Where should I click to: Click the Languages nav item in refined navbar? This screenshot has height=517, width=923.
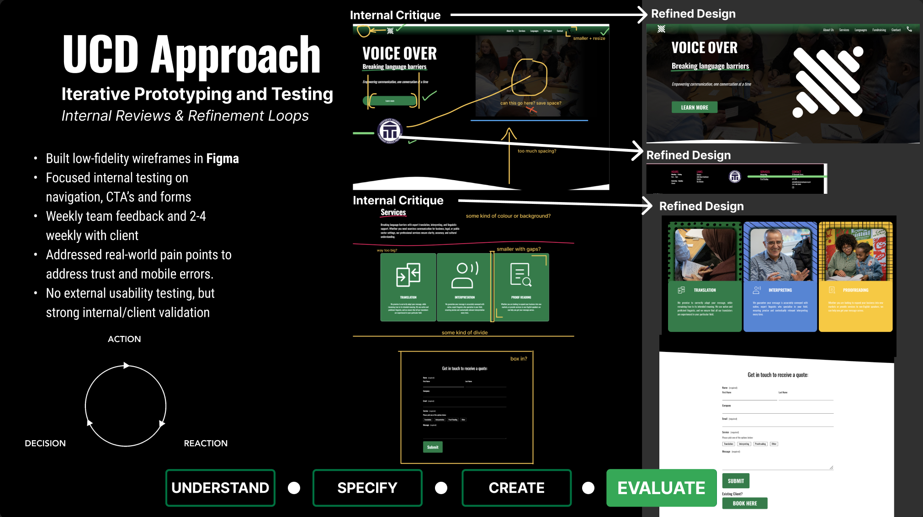pyautogui.click(x=860, y=30)
